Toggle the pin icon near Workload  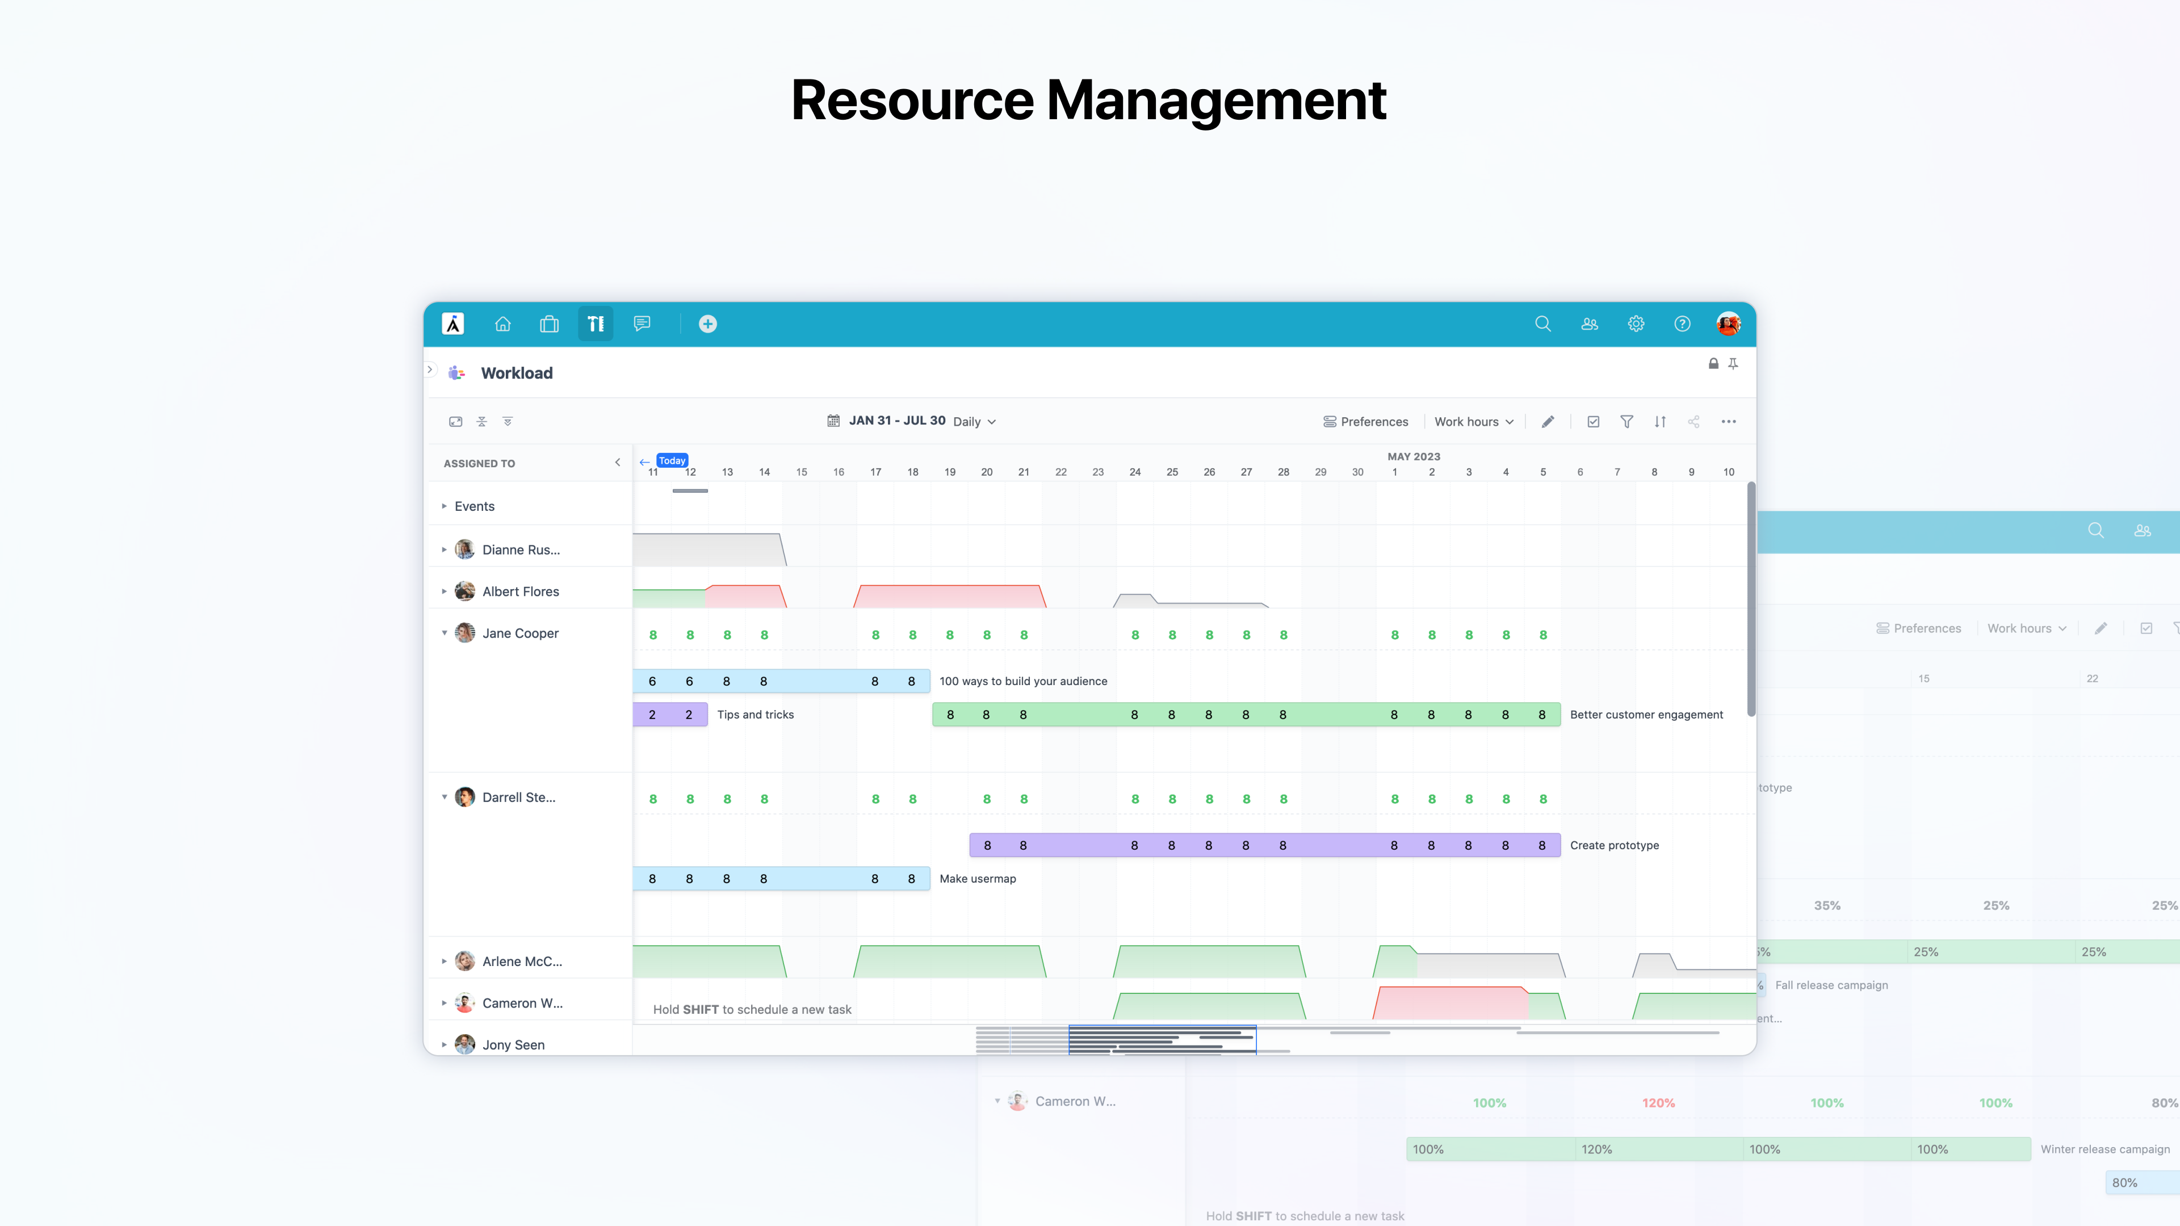[x=1733, y=364]
